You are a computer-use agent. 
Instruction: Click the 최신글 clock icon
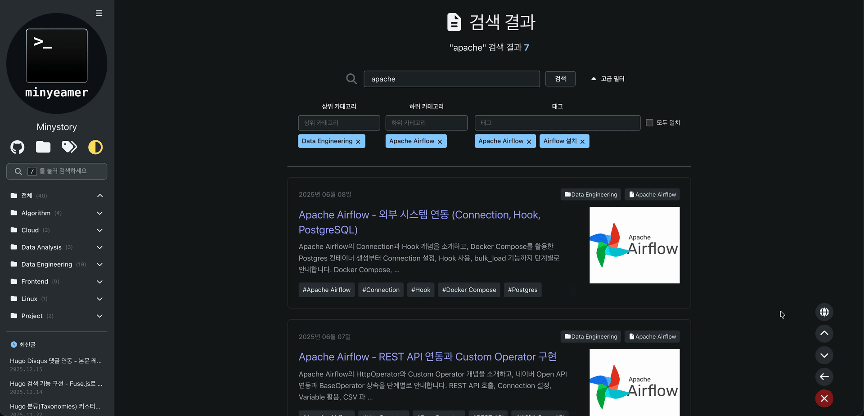(x=13, y=344)
